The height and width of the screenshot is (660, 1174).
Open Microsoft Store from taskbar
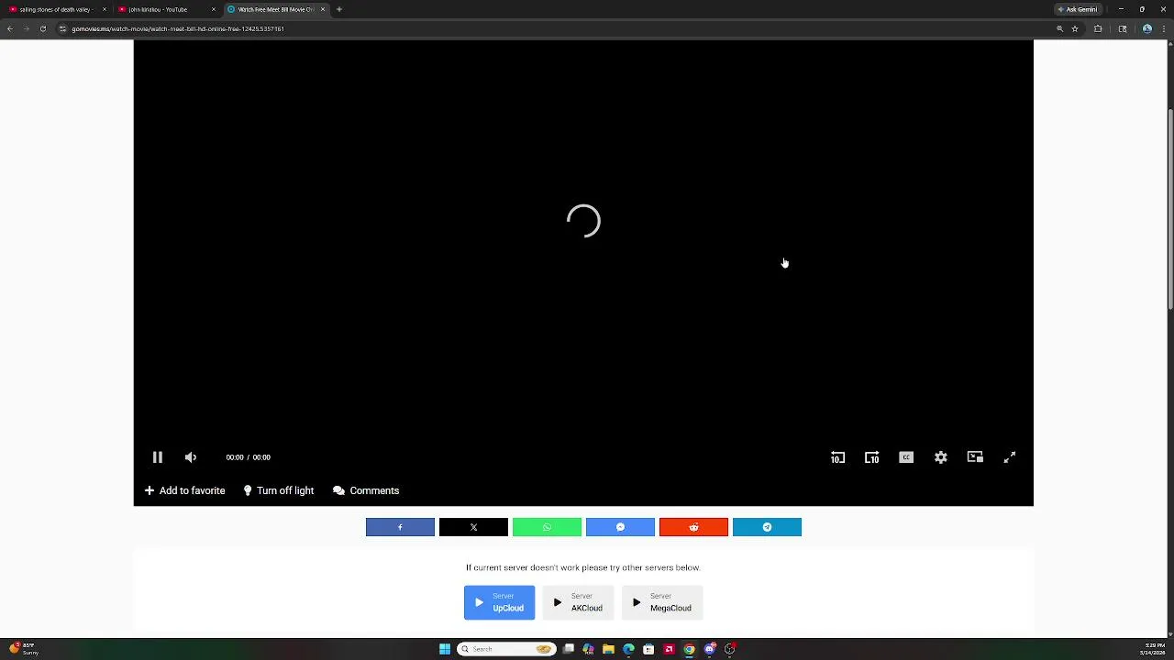click(648, 649)
